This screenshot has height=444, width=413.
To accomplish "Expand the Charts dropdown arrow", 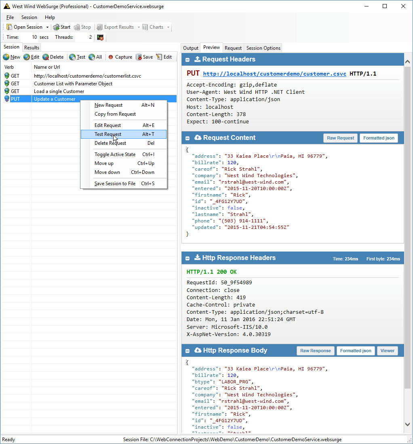I will [x=169, y=27].
